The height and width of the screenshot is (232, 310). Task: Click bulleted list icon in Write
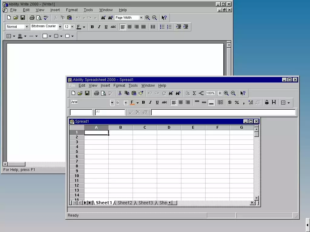tap(162, 27)
